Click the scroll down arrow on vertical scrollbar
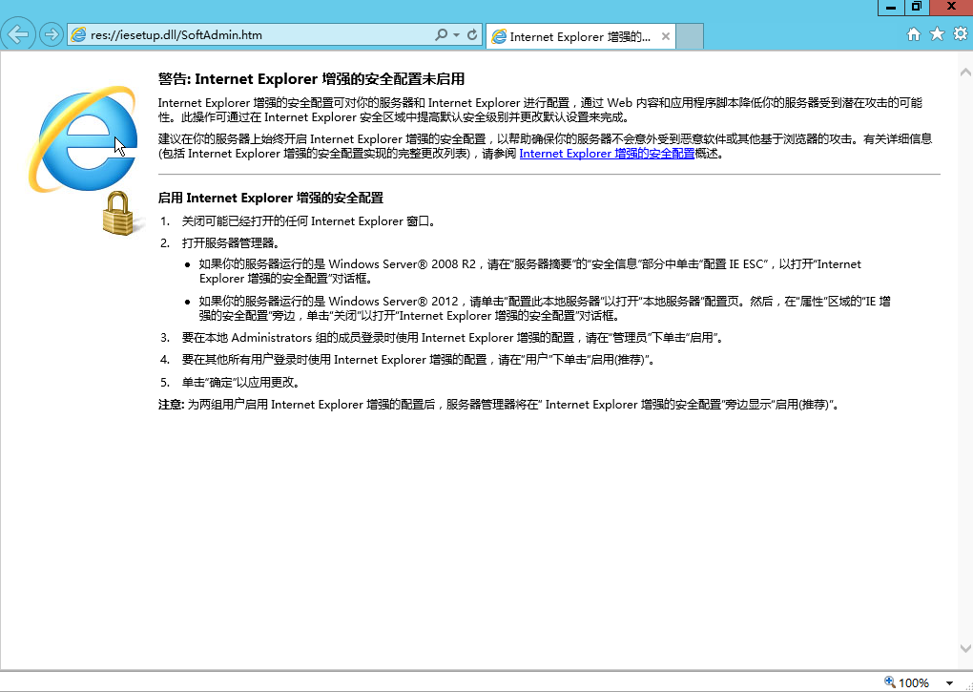The height and width of the screenshot is (692, 973). coord(965,648)
